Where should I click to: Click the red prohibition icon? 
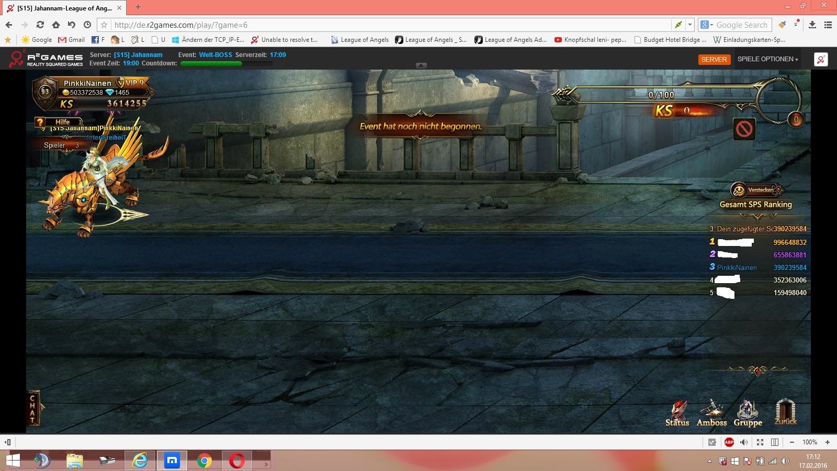tap(744, 129)
